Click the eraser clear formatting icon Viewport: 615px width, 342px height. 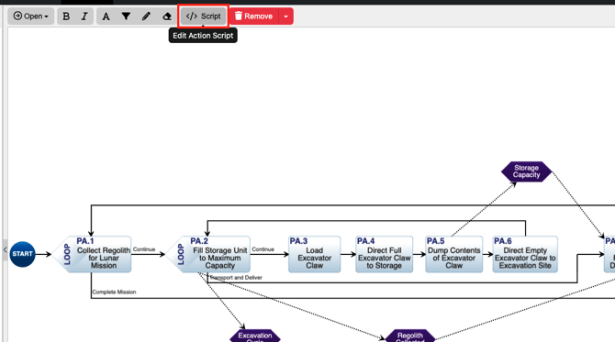click(167, 17)
